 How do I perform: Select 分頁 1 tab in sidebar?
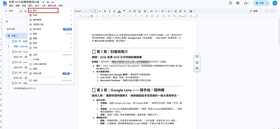pos(16,36)
